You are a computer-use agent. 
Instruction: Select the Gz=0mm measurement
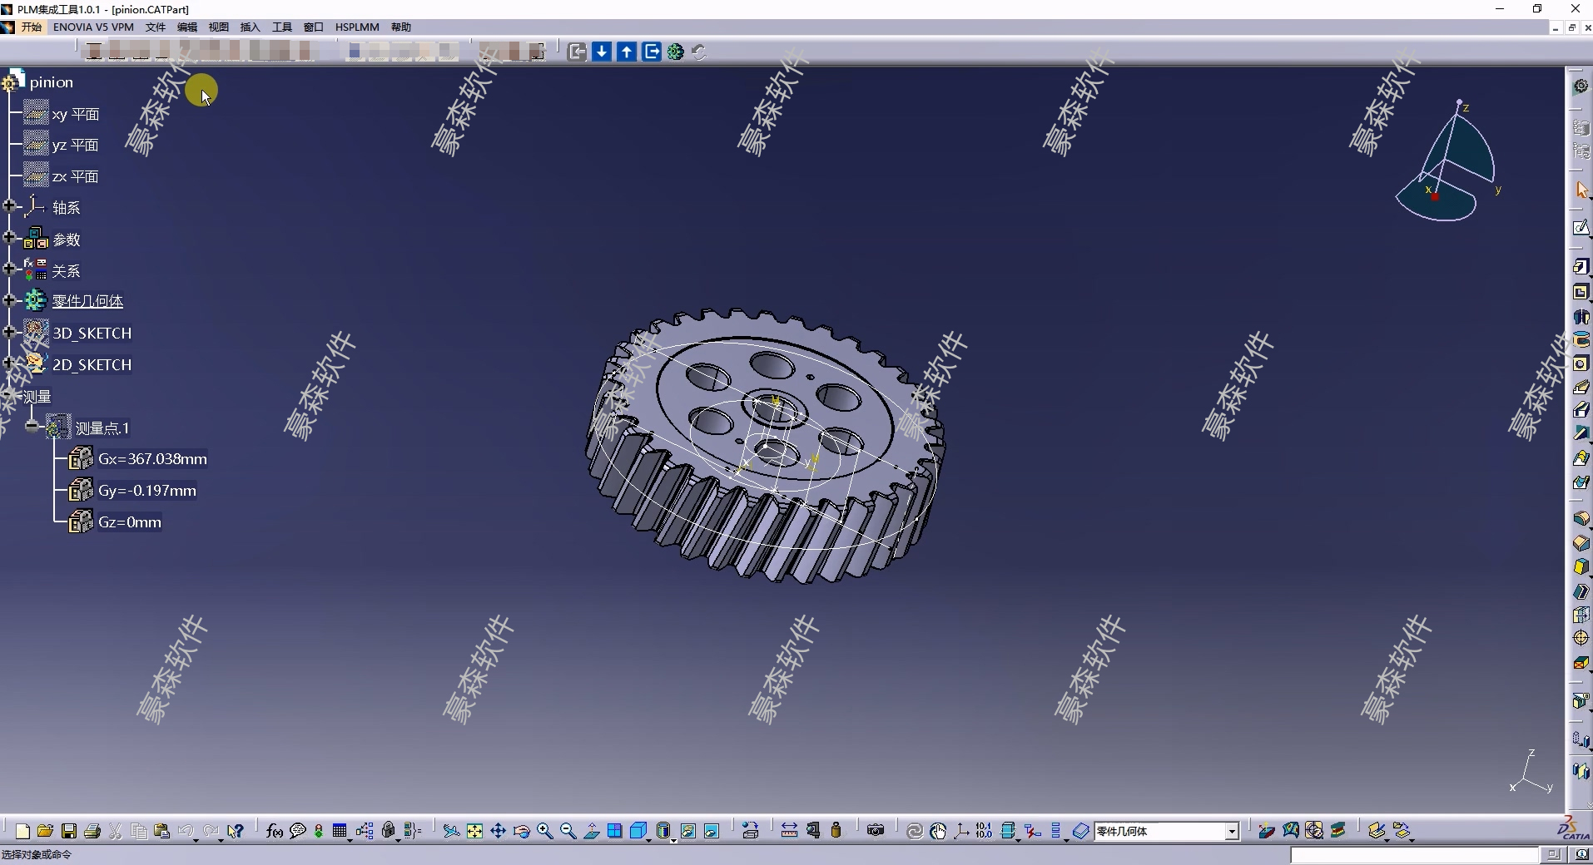130,522
